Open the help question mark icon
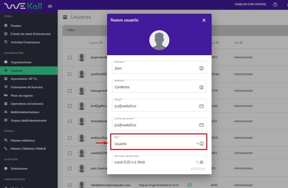288x188 pixels. click(x=275, y=5)
